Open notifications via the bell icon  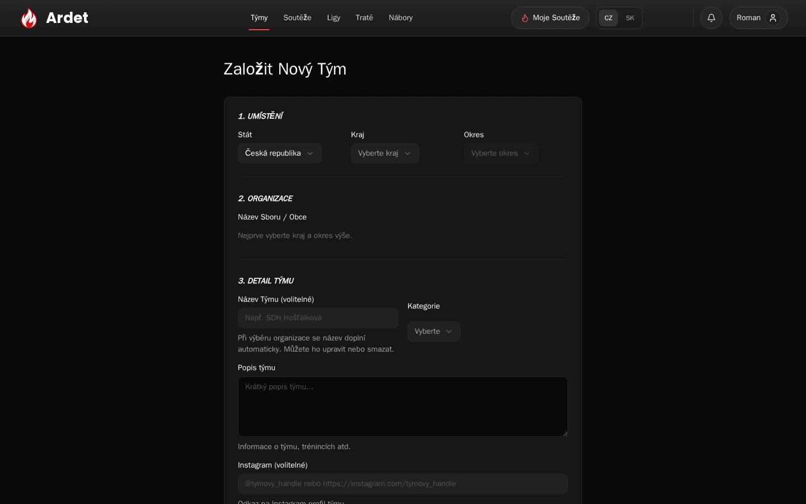tap(711, 18)
